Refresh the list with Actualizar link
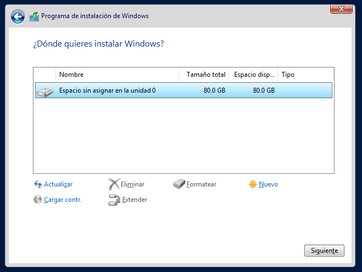This screenshot has height=272, width=362. [x=58, y=184]
